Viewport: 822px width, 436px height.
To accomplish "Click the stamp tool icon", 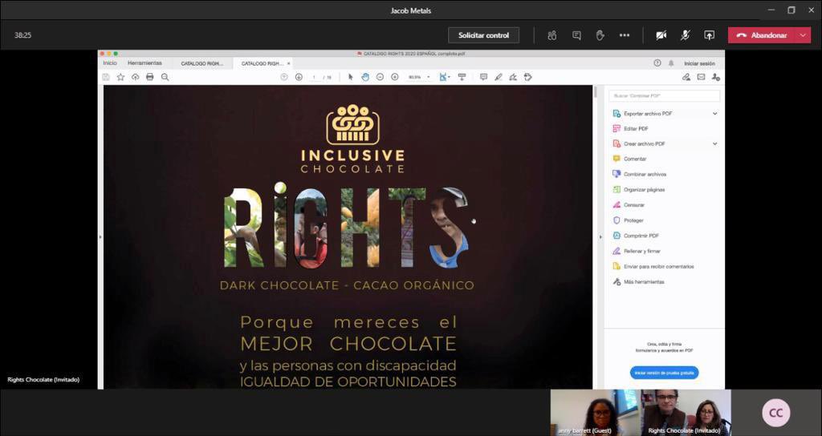I will point(528,77).
